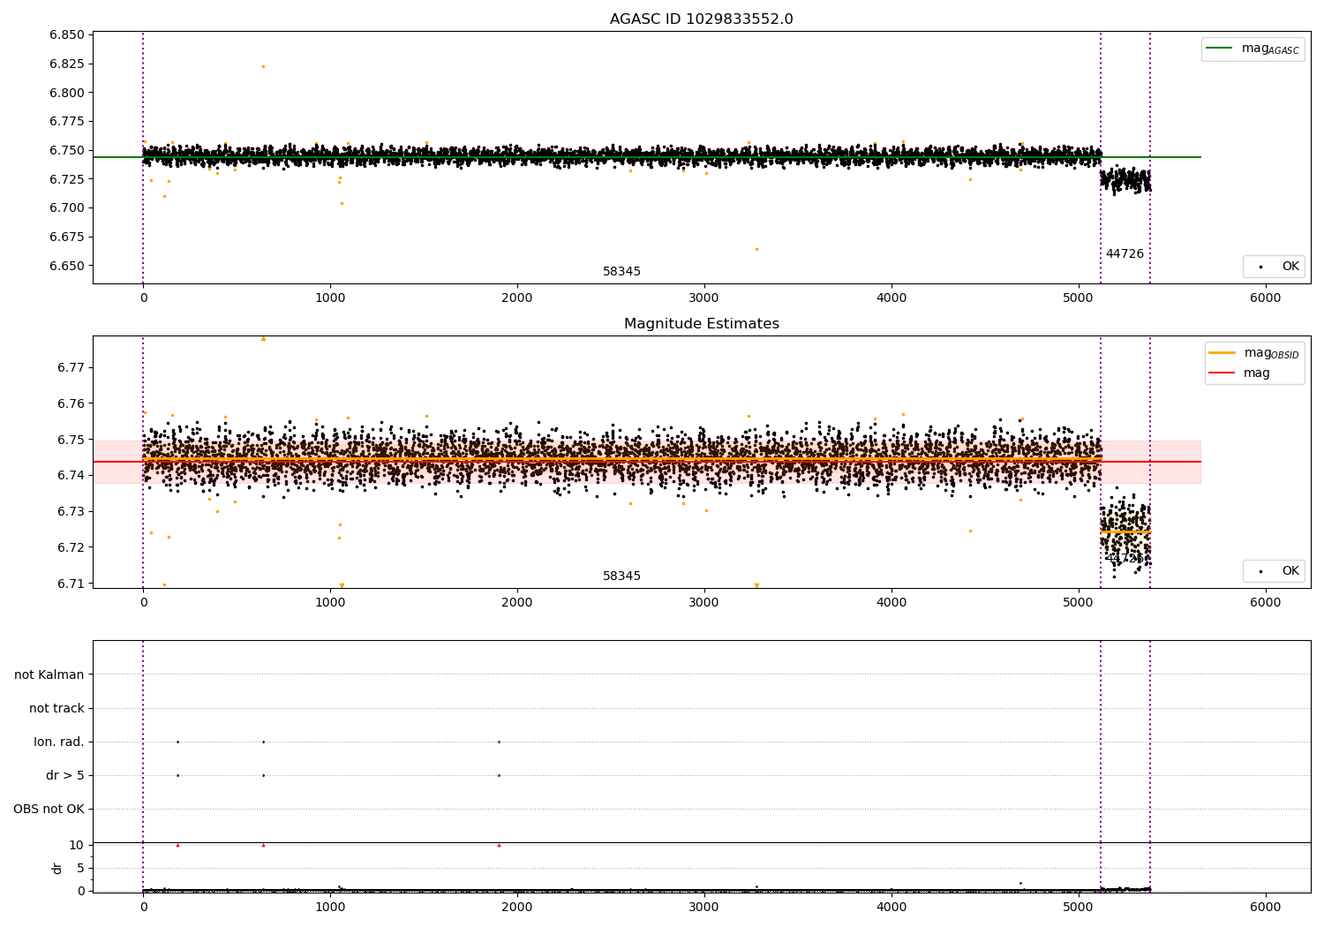Click the '5' tick on the dr axis
Image resolution: width=1324 pixels, height=927 pixels.
[81, 868]
